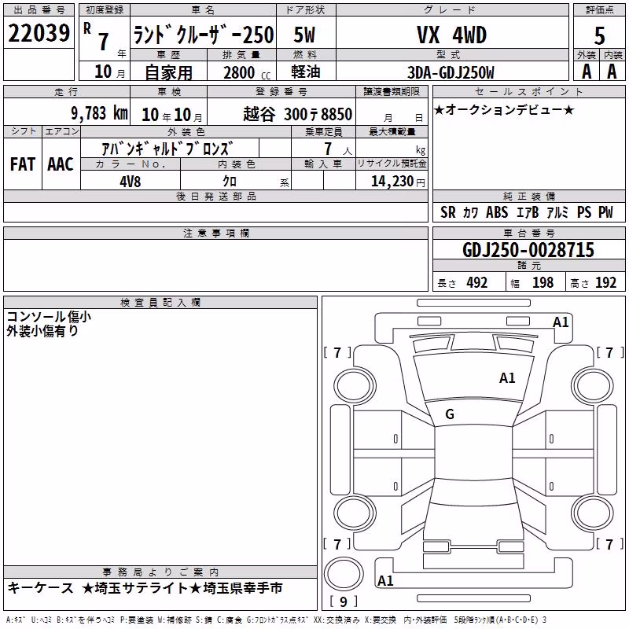The image size is (629, 629).
Task: Click equipment code PW
Action: [x=605, y=212]
